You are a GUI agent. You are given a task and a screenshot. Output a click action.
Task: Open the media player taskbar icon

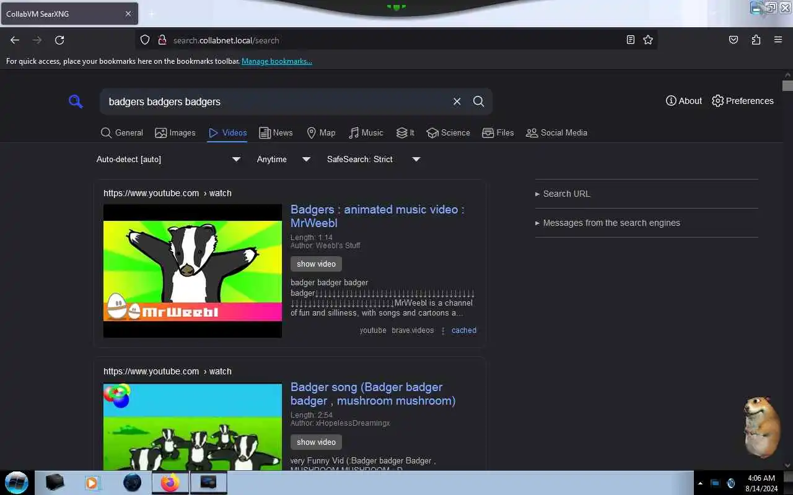92,483
